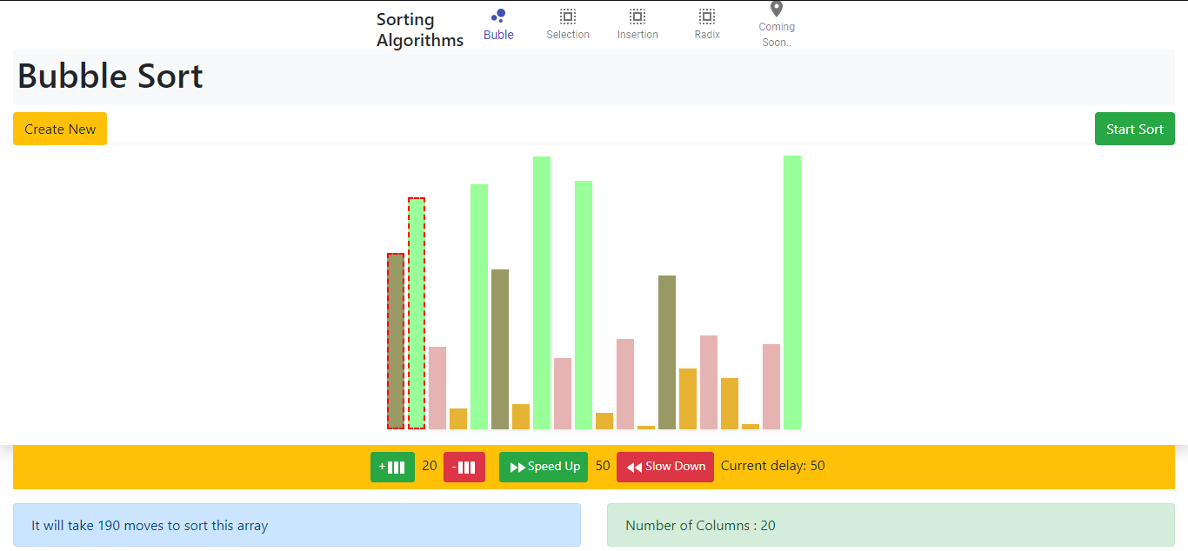Go to Radix sort tab

tap(707, 24)
